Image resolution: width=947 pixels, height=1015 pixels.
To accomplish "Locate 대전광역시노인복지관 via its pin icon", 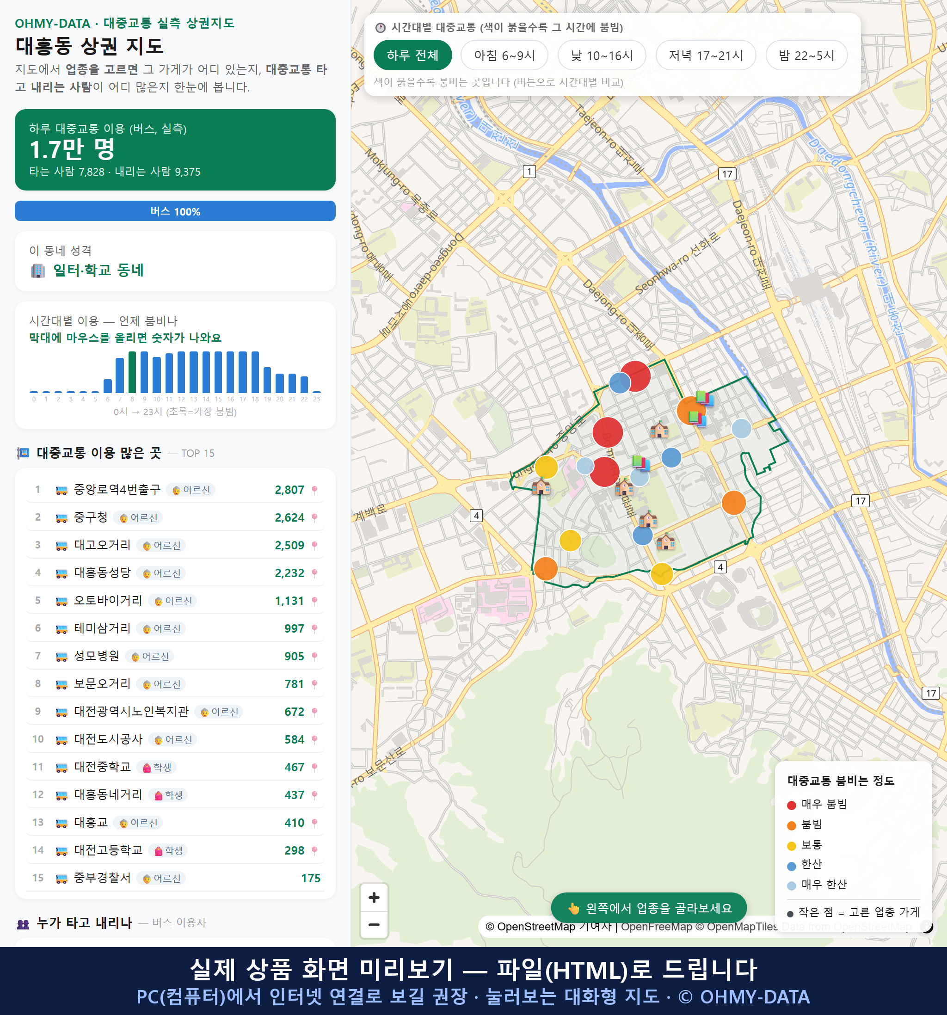I will pyautogui.click(x=314, y=712).
